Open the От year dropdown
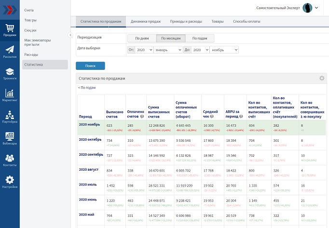This screenshot has width=329, height=228. click(144, 50)
